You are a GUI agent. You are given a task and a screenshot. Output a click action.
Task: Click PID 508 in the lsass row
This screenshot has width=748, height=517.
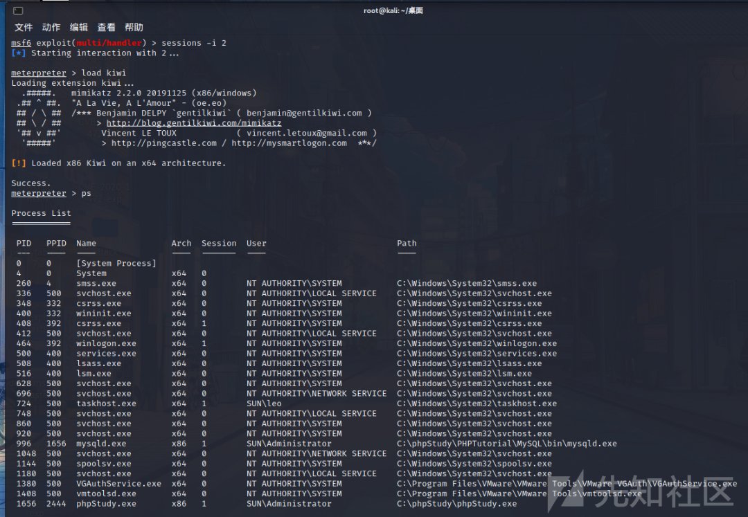point(24,363)
